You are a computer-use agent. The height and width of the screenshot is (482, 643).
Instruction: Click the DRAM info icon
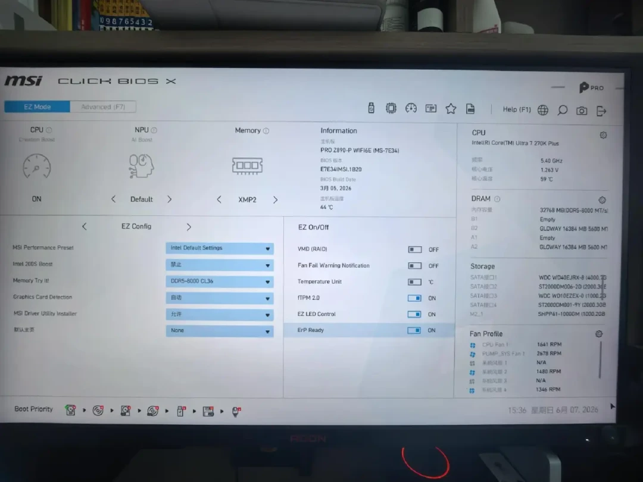pos(497,199)
